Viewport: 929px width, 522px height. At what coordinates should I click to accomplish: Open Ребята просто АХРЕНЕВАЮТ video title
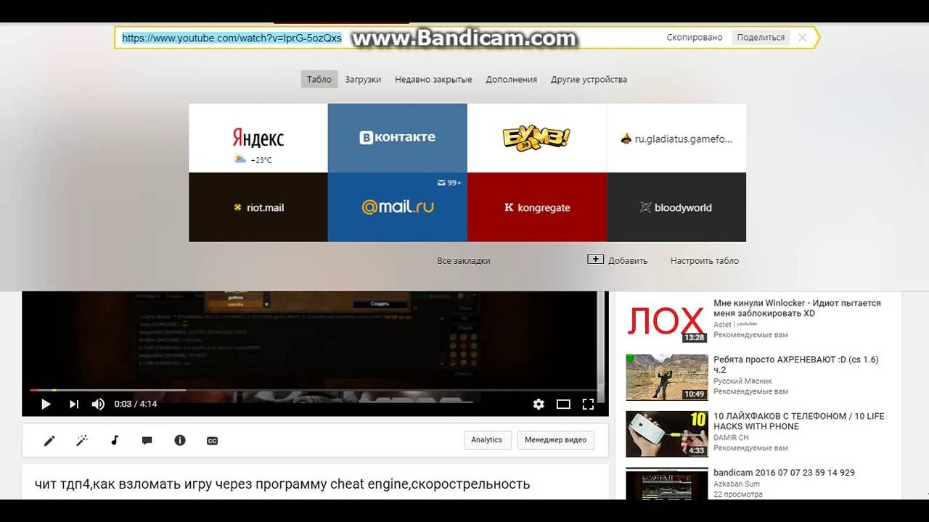click(x=796, y=365)
